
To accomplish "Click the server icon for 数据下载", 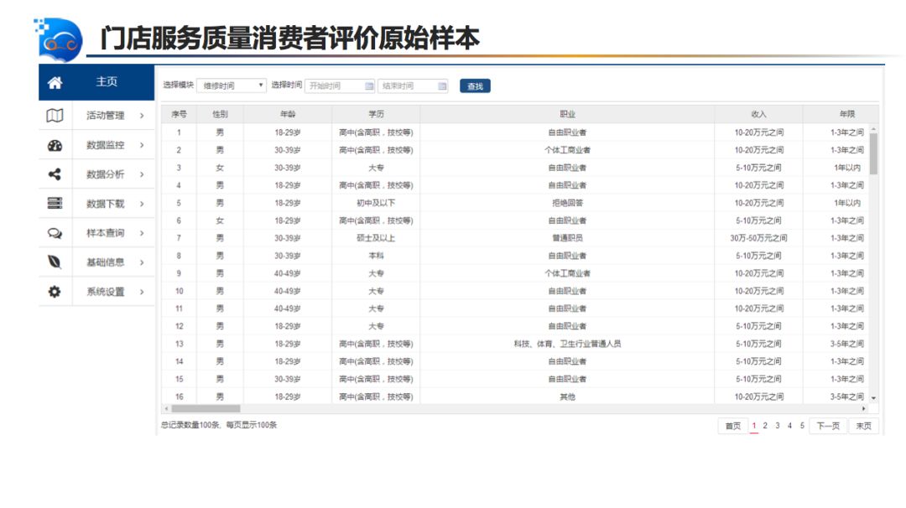I will click(55, 204).
